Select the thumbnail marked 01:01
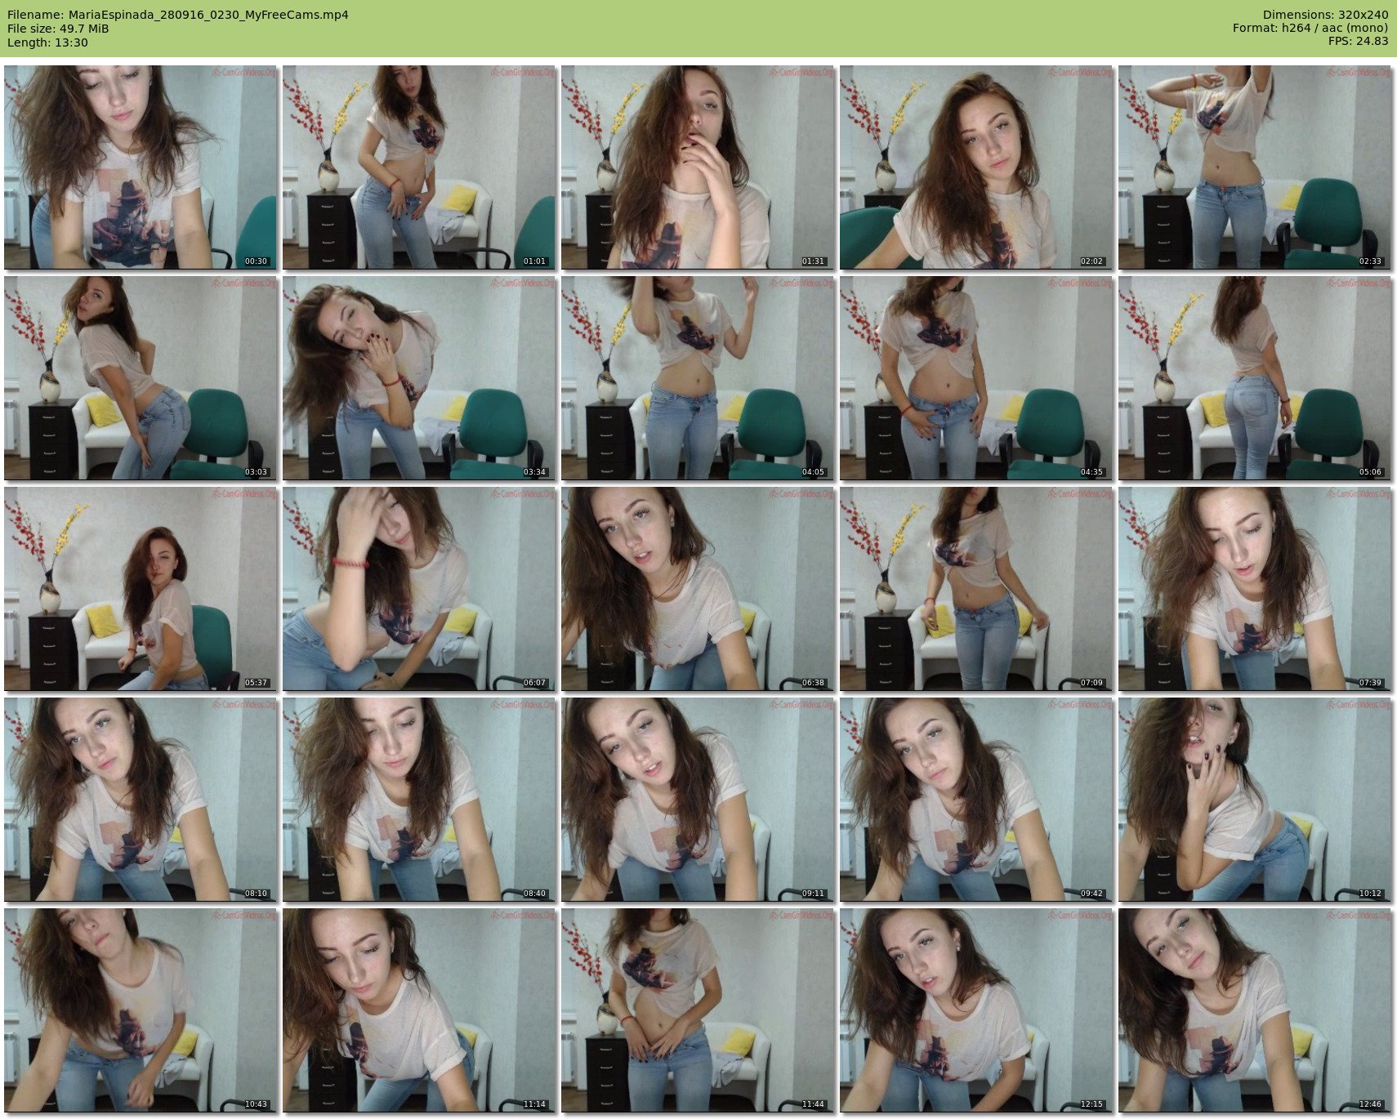 (419, 167)
